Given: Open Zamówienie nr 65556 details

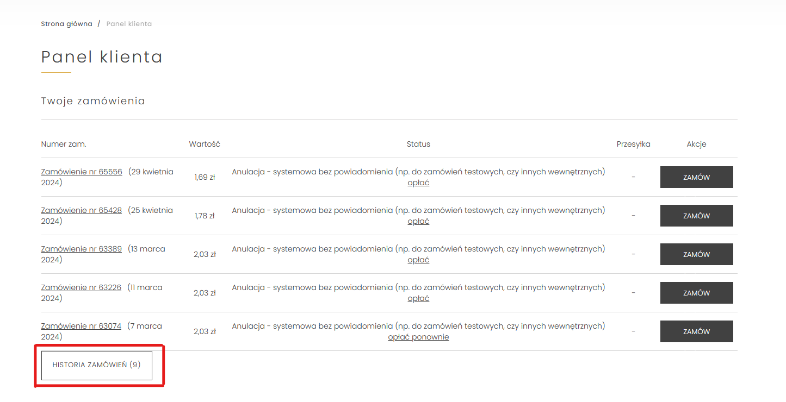Looking at the screenshot, I should [x=82, y=172].
